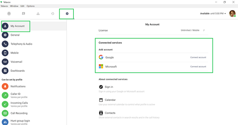The image size is (238, 125).
Task: Click the License label
Action: click(x=103, y=30)
